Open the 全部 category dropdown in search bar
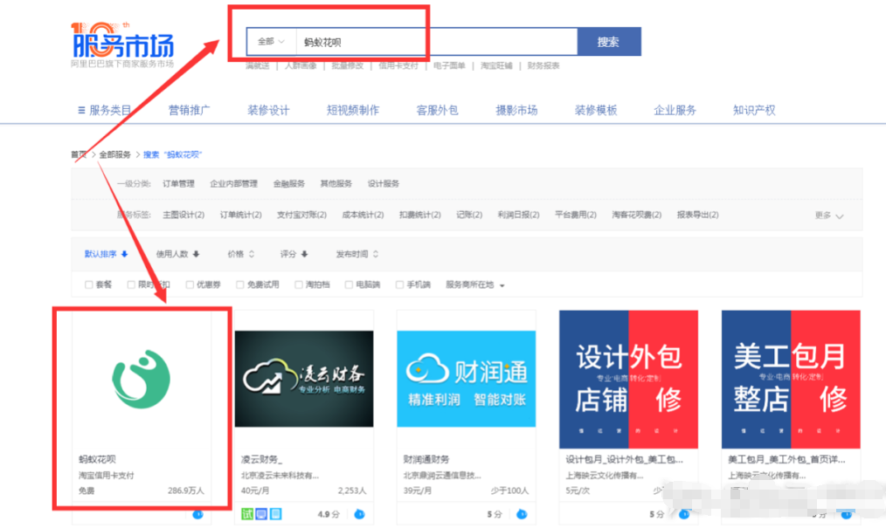The width and height of the screenshot is (886, 528). [x=268, y=41]
